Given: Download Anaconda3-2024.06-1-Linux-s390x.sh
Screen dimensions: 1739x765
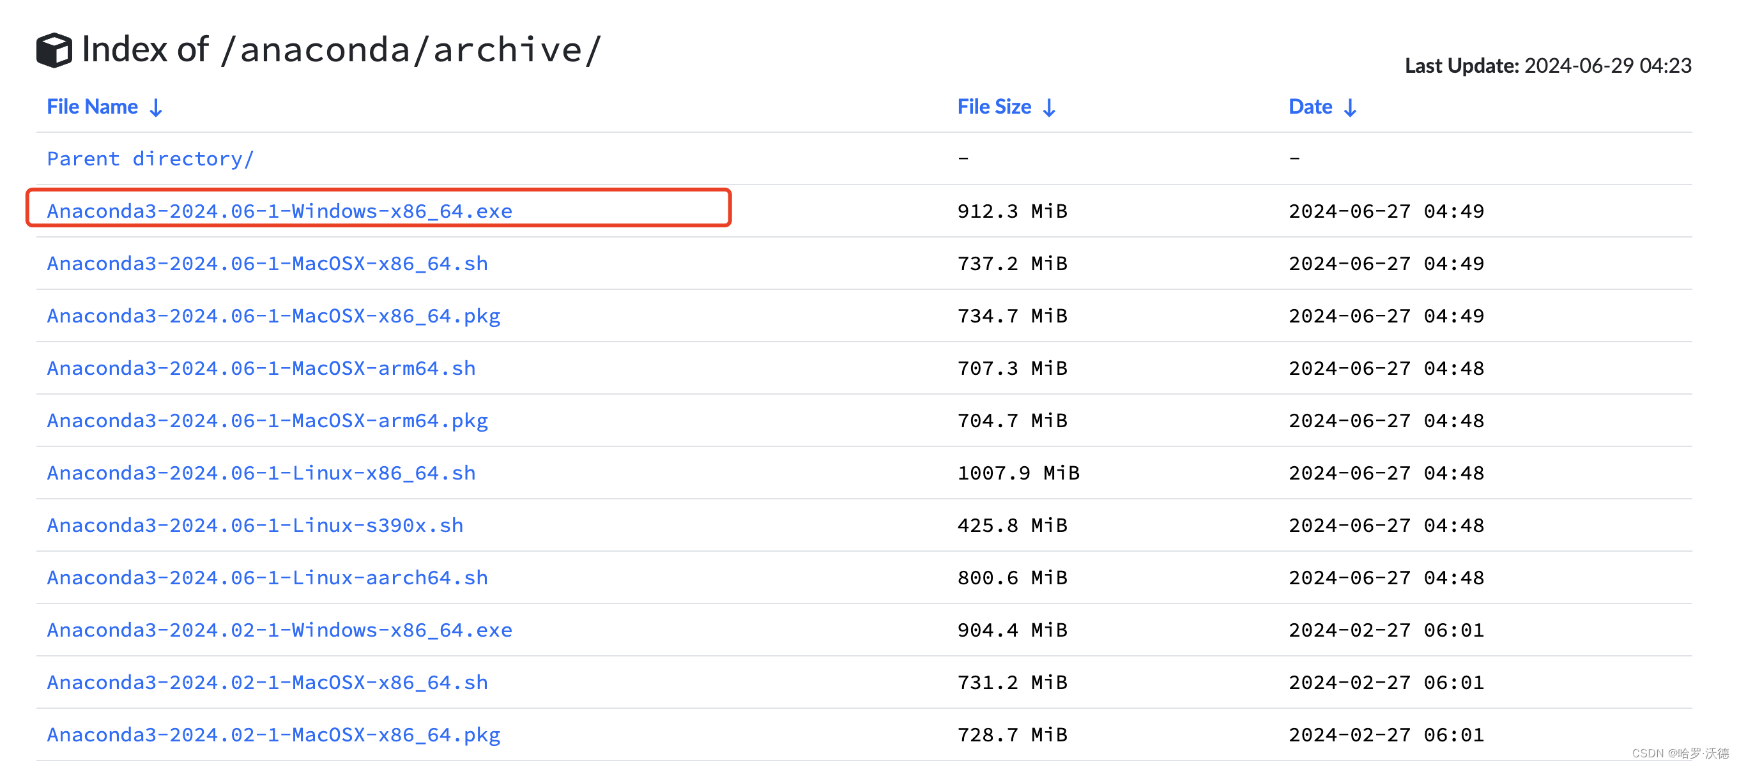Looking at the screenshot, I should point(254,526).
